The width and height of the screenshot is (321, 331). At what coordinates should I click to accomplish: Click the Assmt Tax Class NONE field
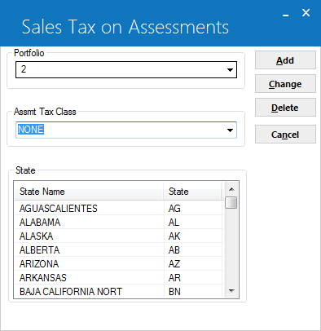126,130
